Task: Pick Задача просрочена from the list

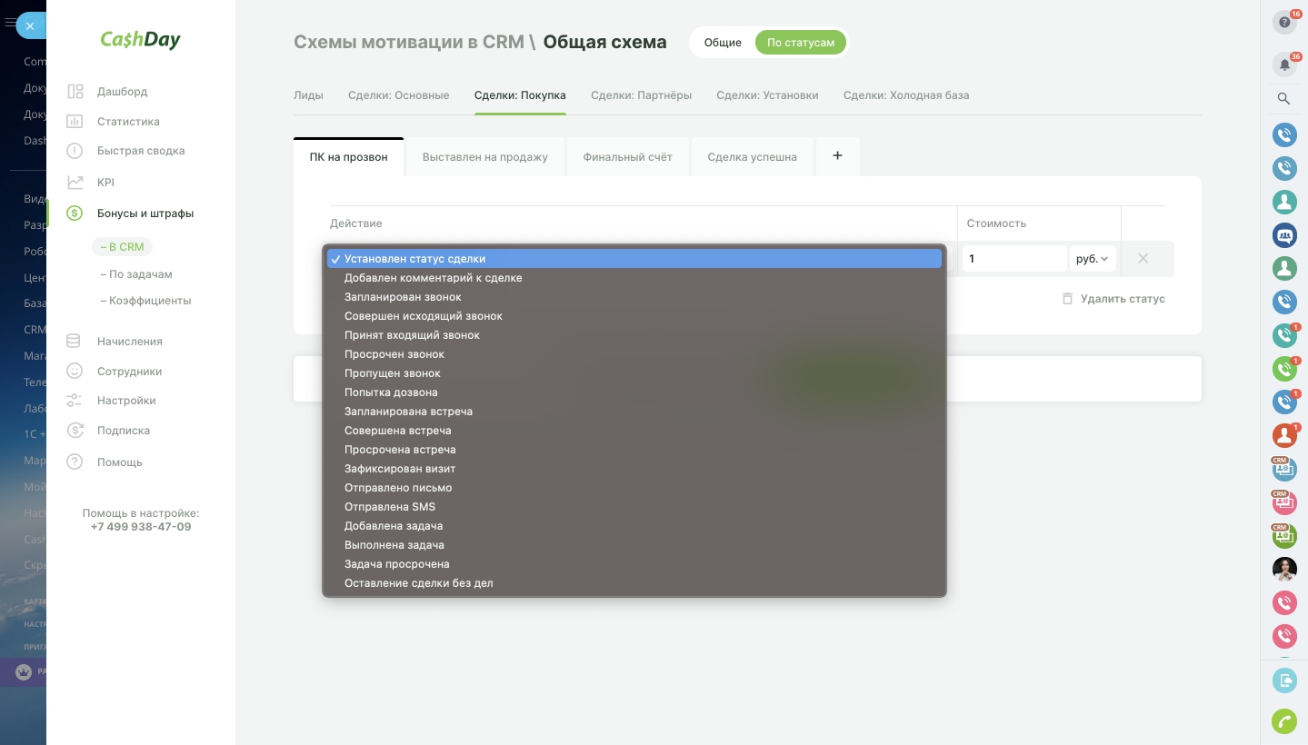Action: point(634,564)
